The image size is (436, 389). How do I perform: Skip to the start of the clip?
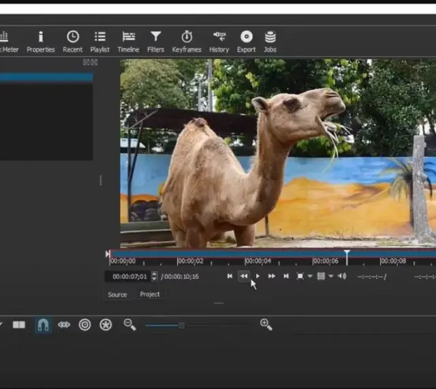click(230, 276)
